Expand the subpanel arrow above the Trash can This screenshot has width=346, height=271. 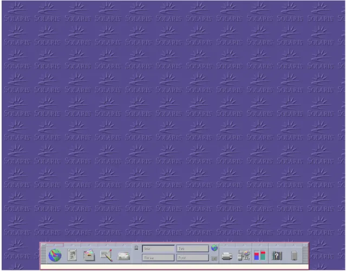pos(293,245)
